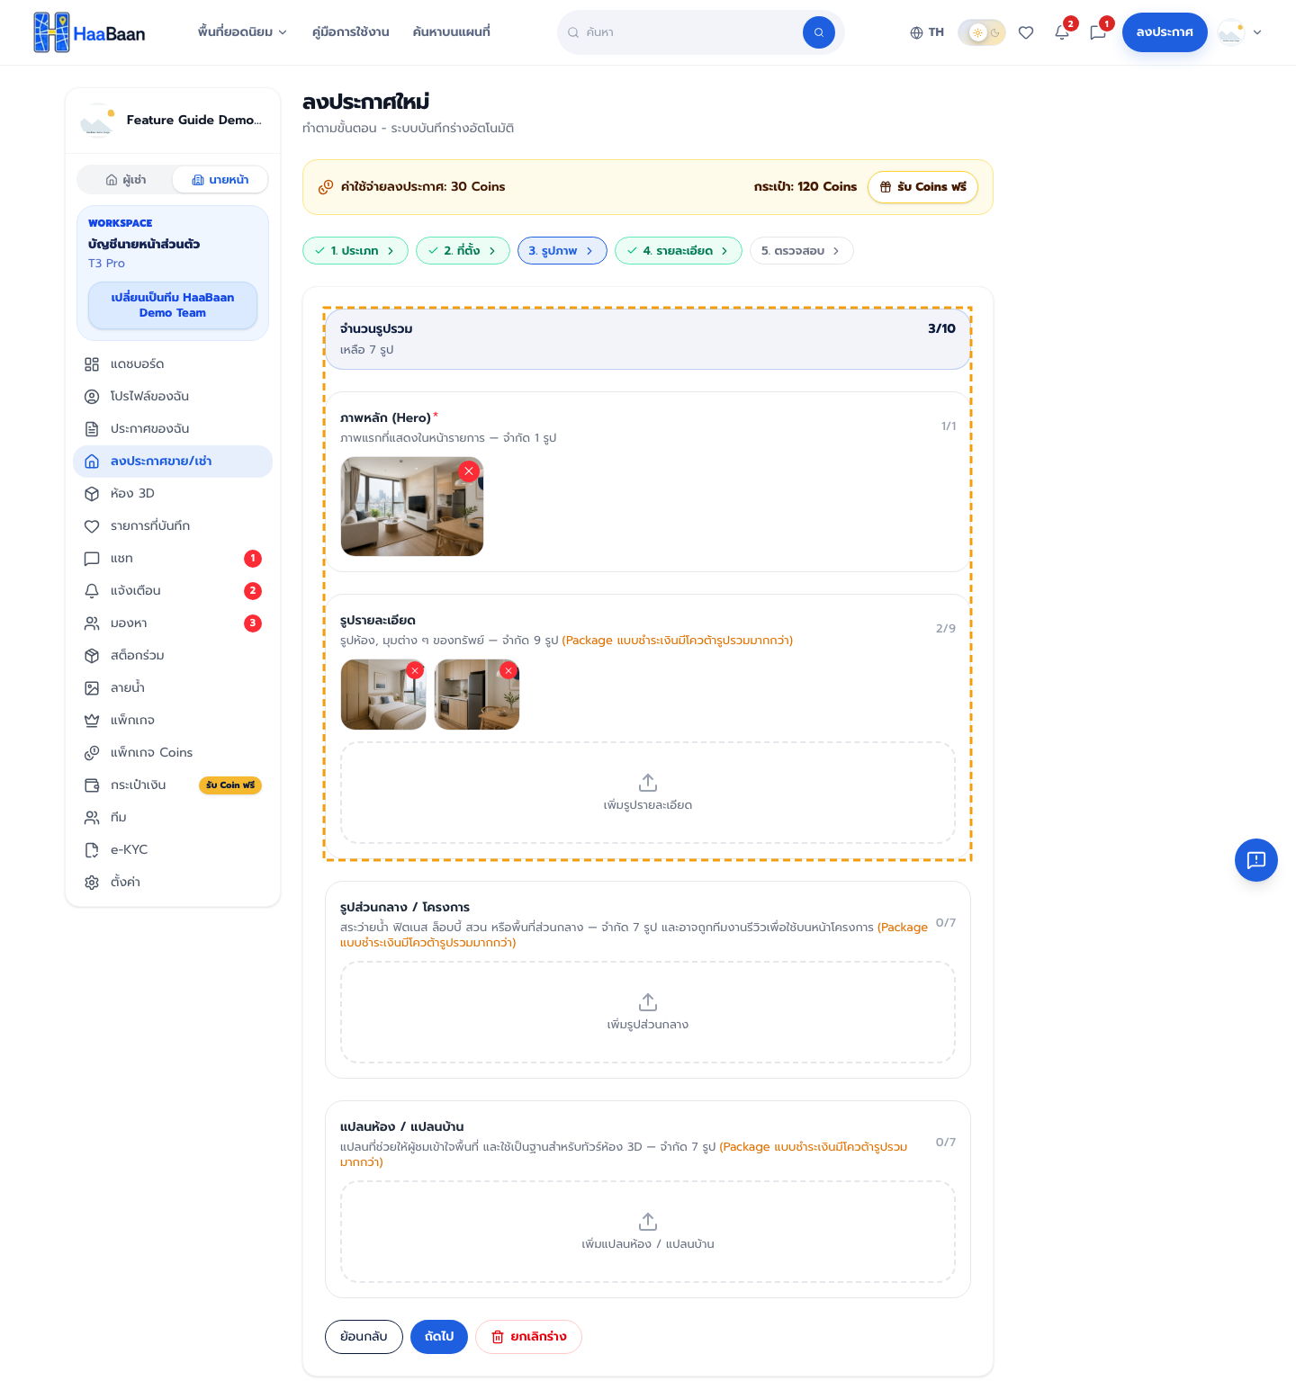Click the globe TH language selector
Image resolution: width=1296 pixels, height=1381 pixels.
coord(927,32)
